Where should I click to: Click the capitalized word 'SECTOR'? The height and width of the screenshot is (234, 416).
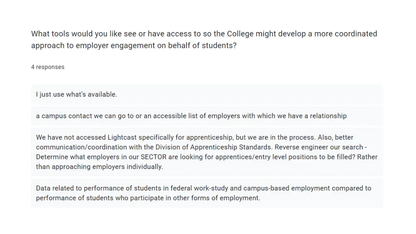click(x=154, y=157)
